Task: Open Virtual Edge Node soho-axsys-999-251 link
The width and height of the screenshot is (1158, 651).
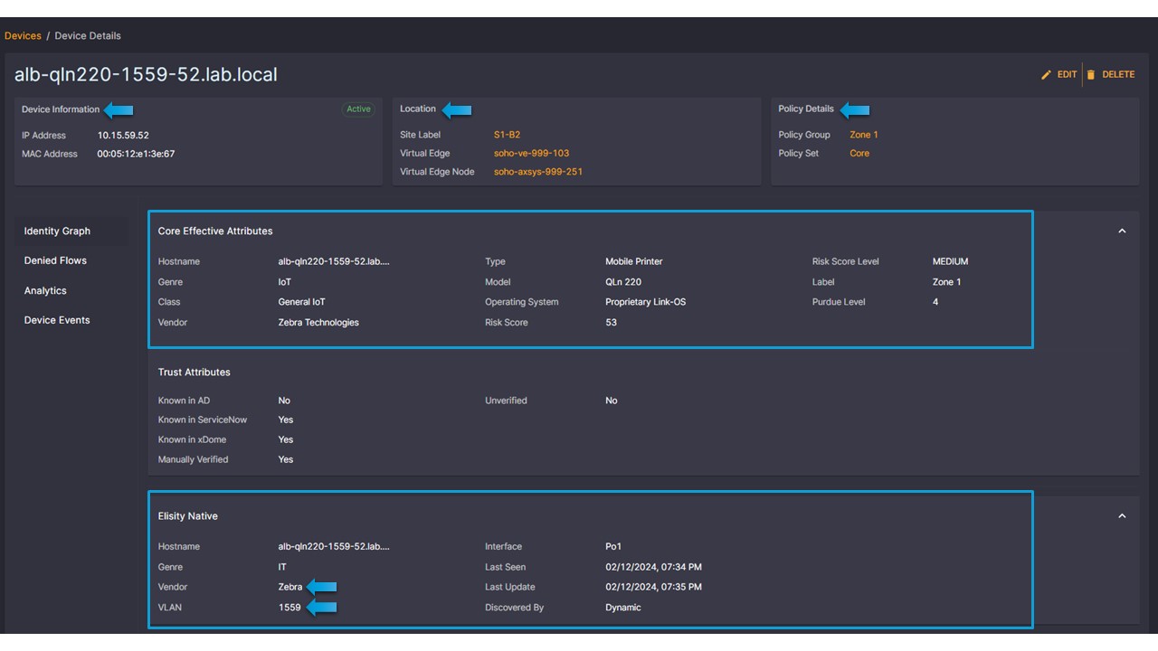Action: tap(537, 172)
